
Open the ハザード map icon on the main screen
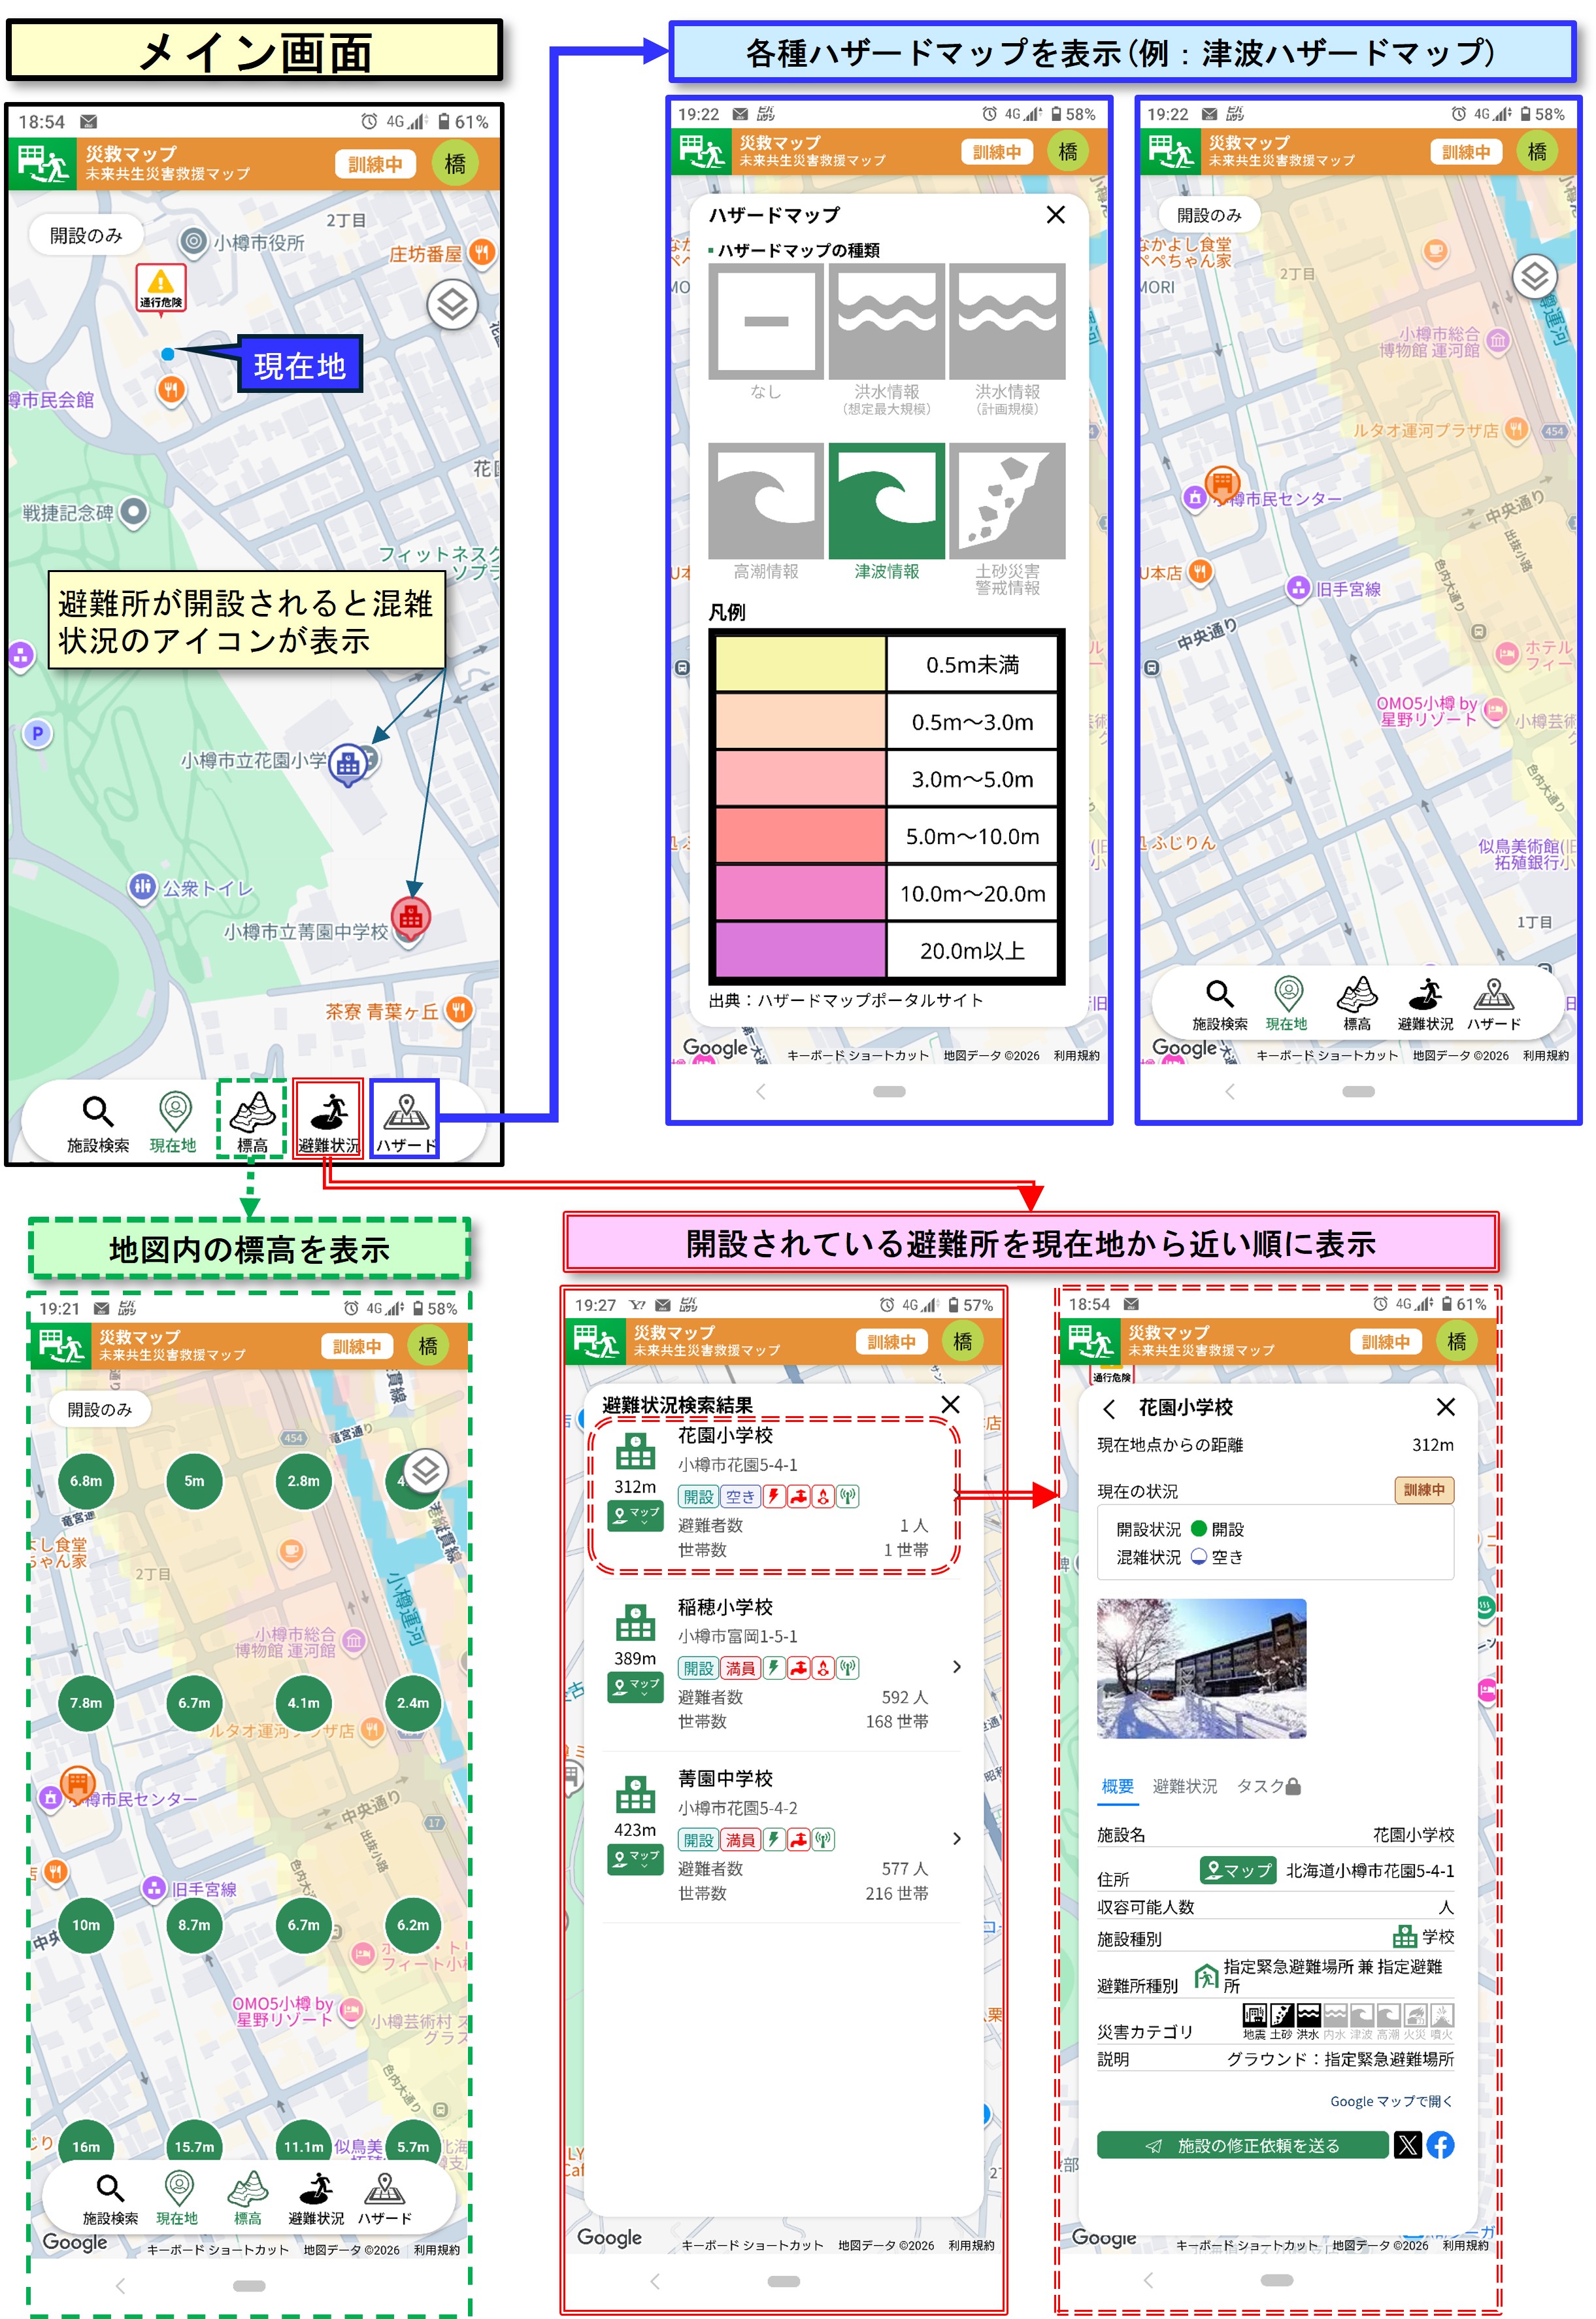405,1113
